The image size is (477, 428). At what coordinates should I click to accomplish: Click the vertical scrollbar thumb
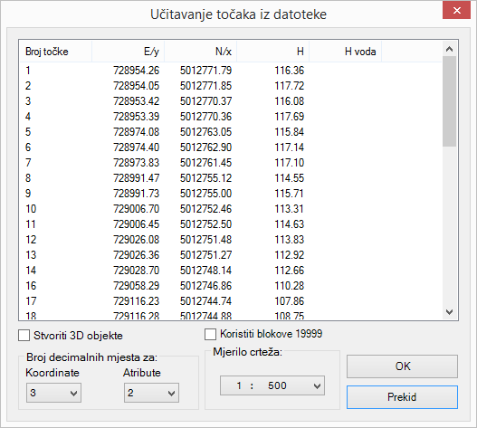(x=449, y=101)
